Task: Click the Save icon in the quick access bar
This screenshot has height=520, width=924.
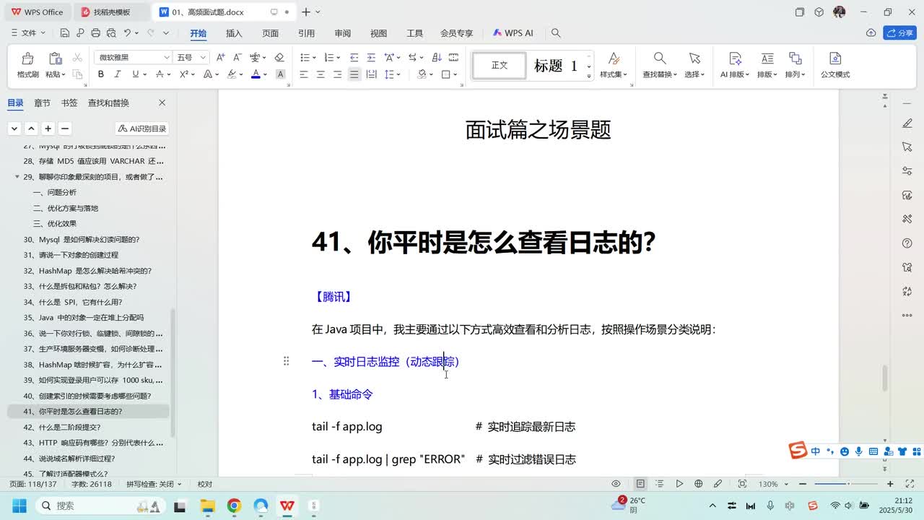Action: [65, 33]
